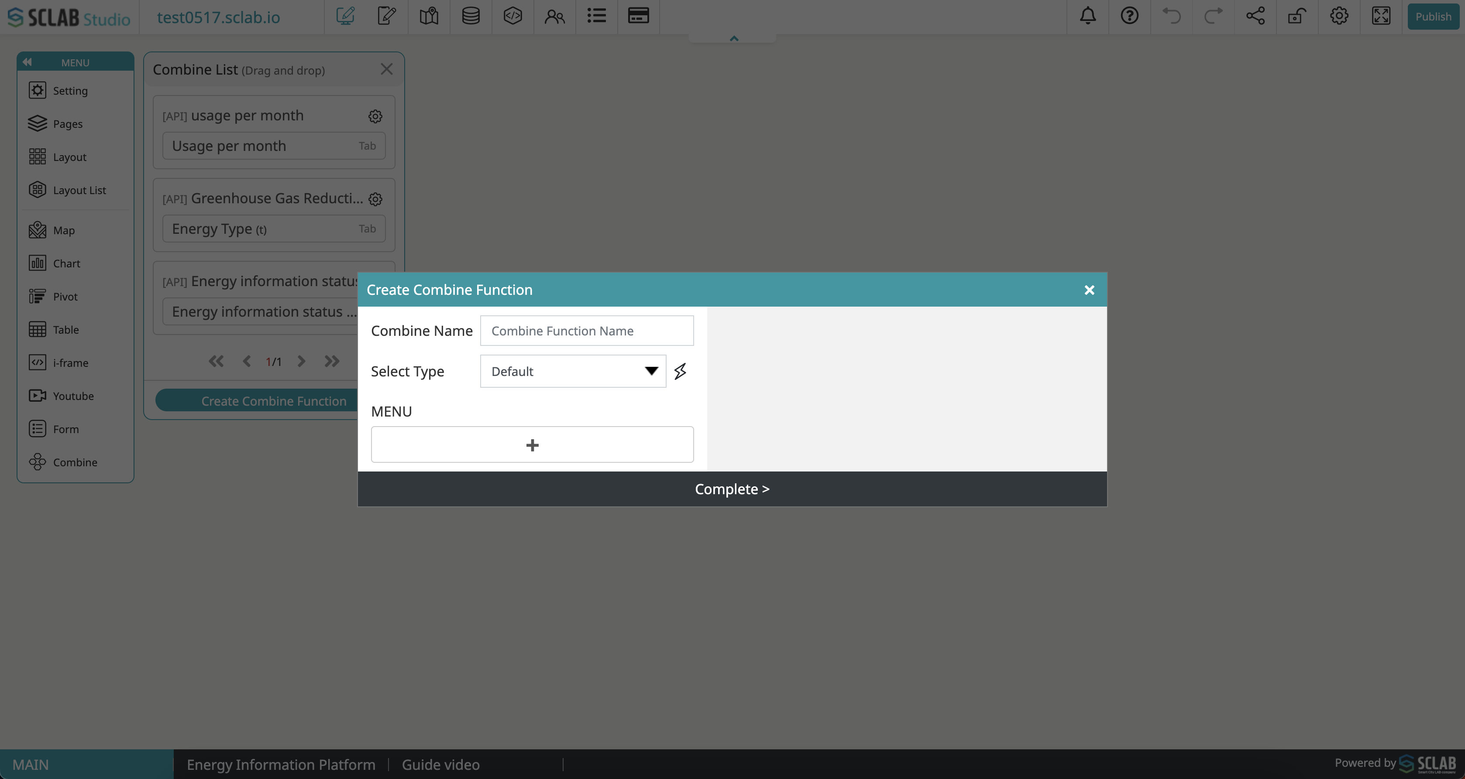Open the Guide video footer link

(441, 765)
